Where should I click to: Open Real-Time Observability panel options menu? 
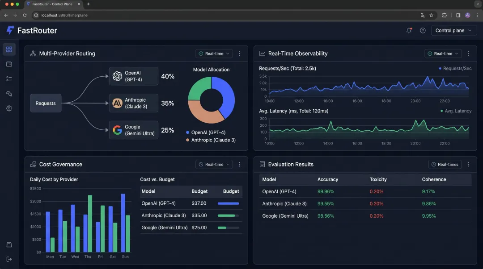pyautogui.click(x=468, y=54)
